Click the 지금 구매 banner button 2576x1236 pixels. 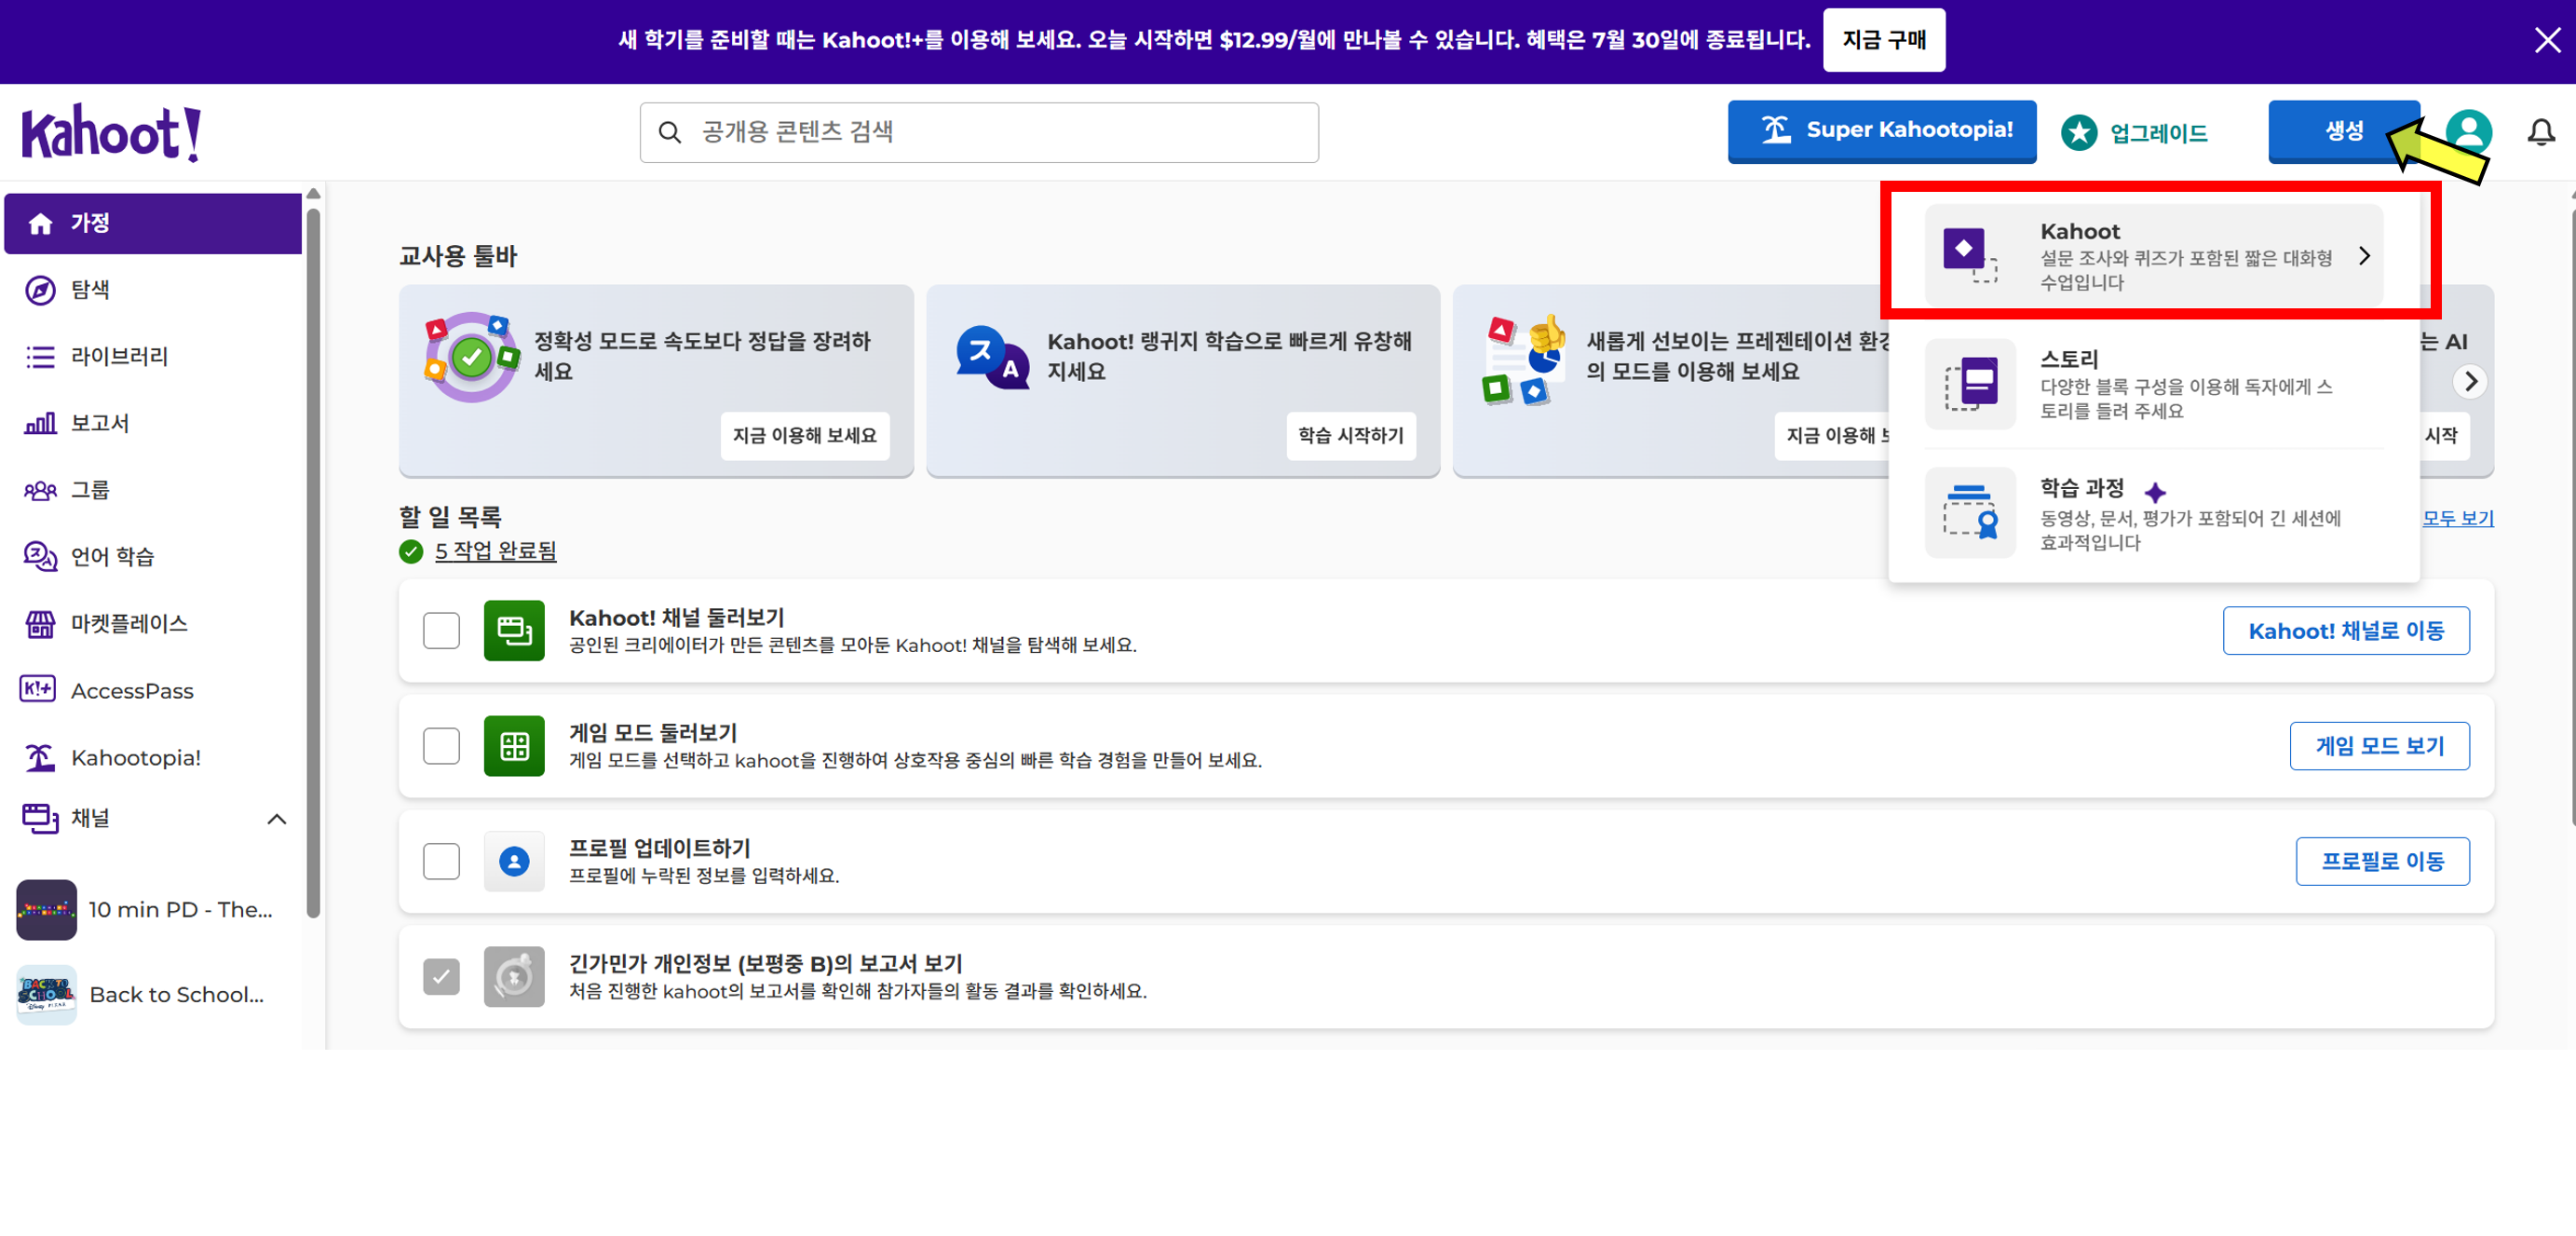pyautogui.click(x=1883, y=40)
